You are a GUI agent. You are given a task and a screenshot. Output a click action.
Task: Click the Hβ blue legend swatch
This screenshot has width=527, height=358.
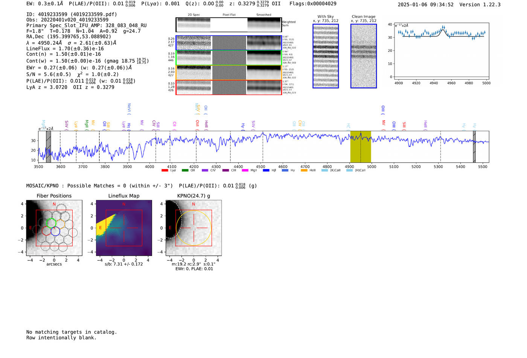266,170
